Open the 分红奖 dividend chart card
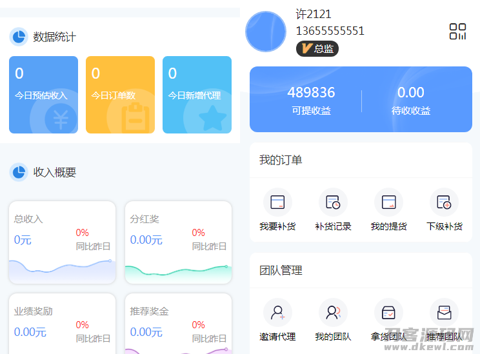 pyautogui.click(x=178, y=242)
